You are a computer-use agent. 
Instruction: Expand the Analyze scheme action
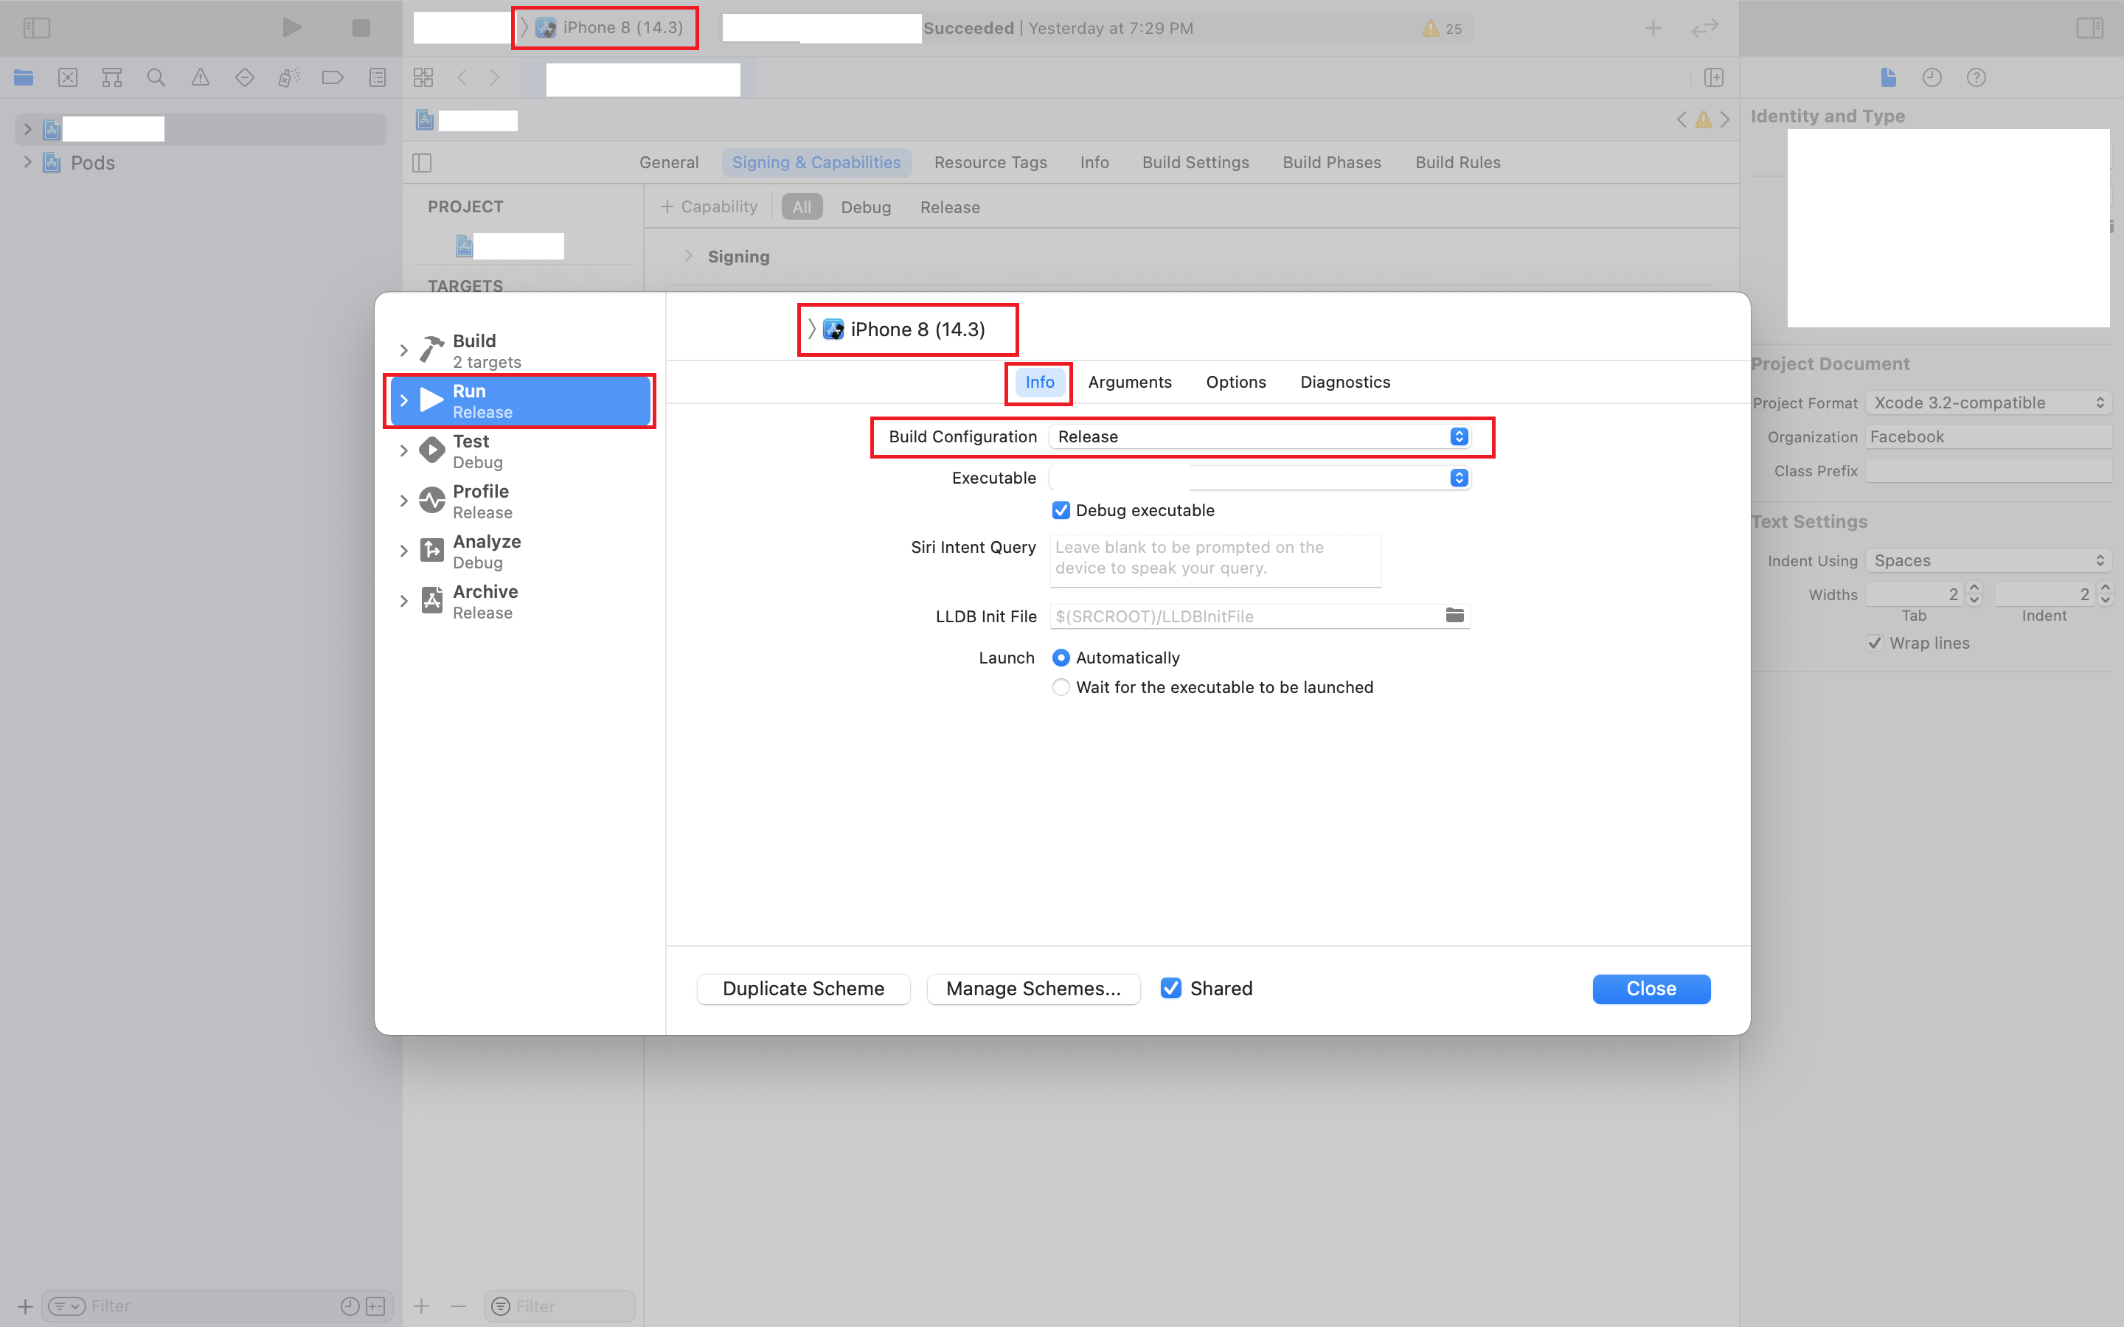[x=403, y=550]
